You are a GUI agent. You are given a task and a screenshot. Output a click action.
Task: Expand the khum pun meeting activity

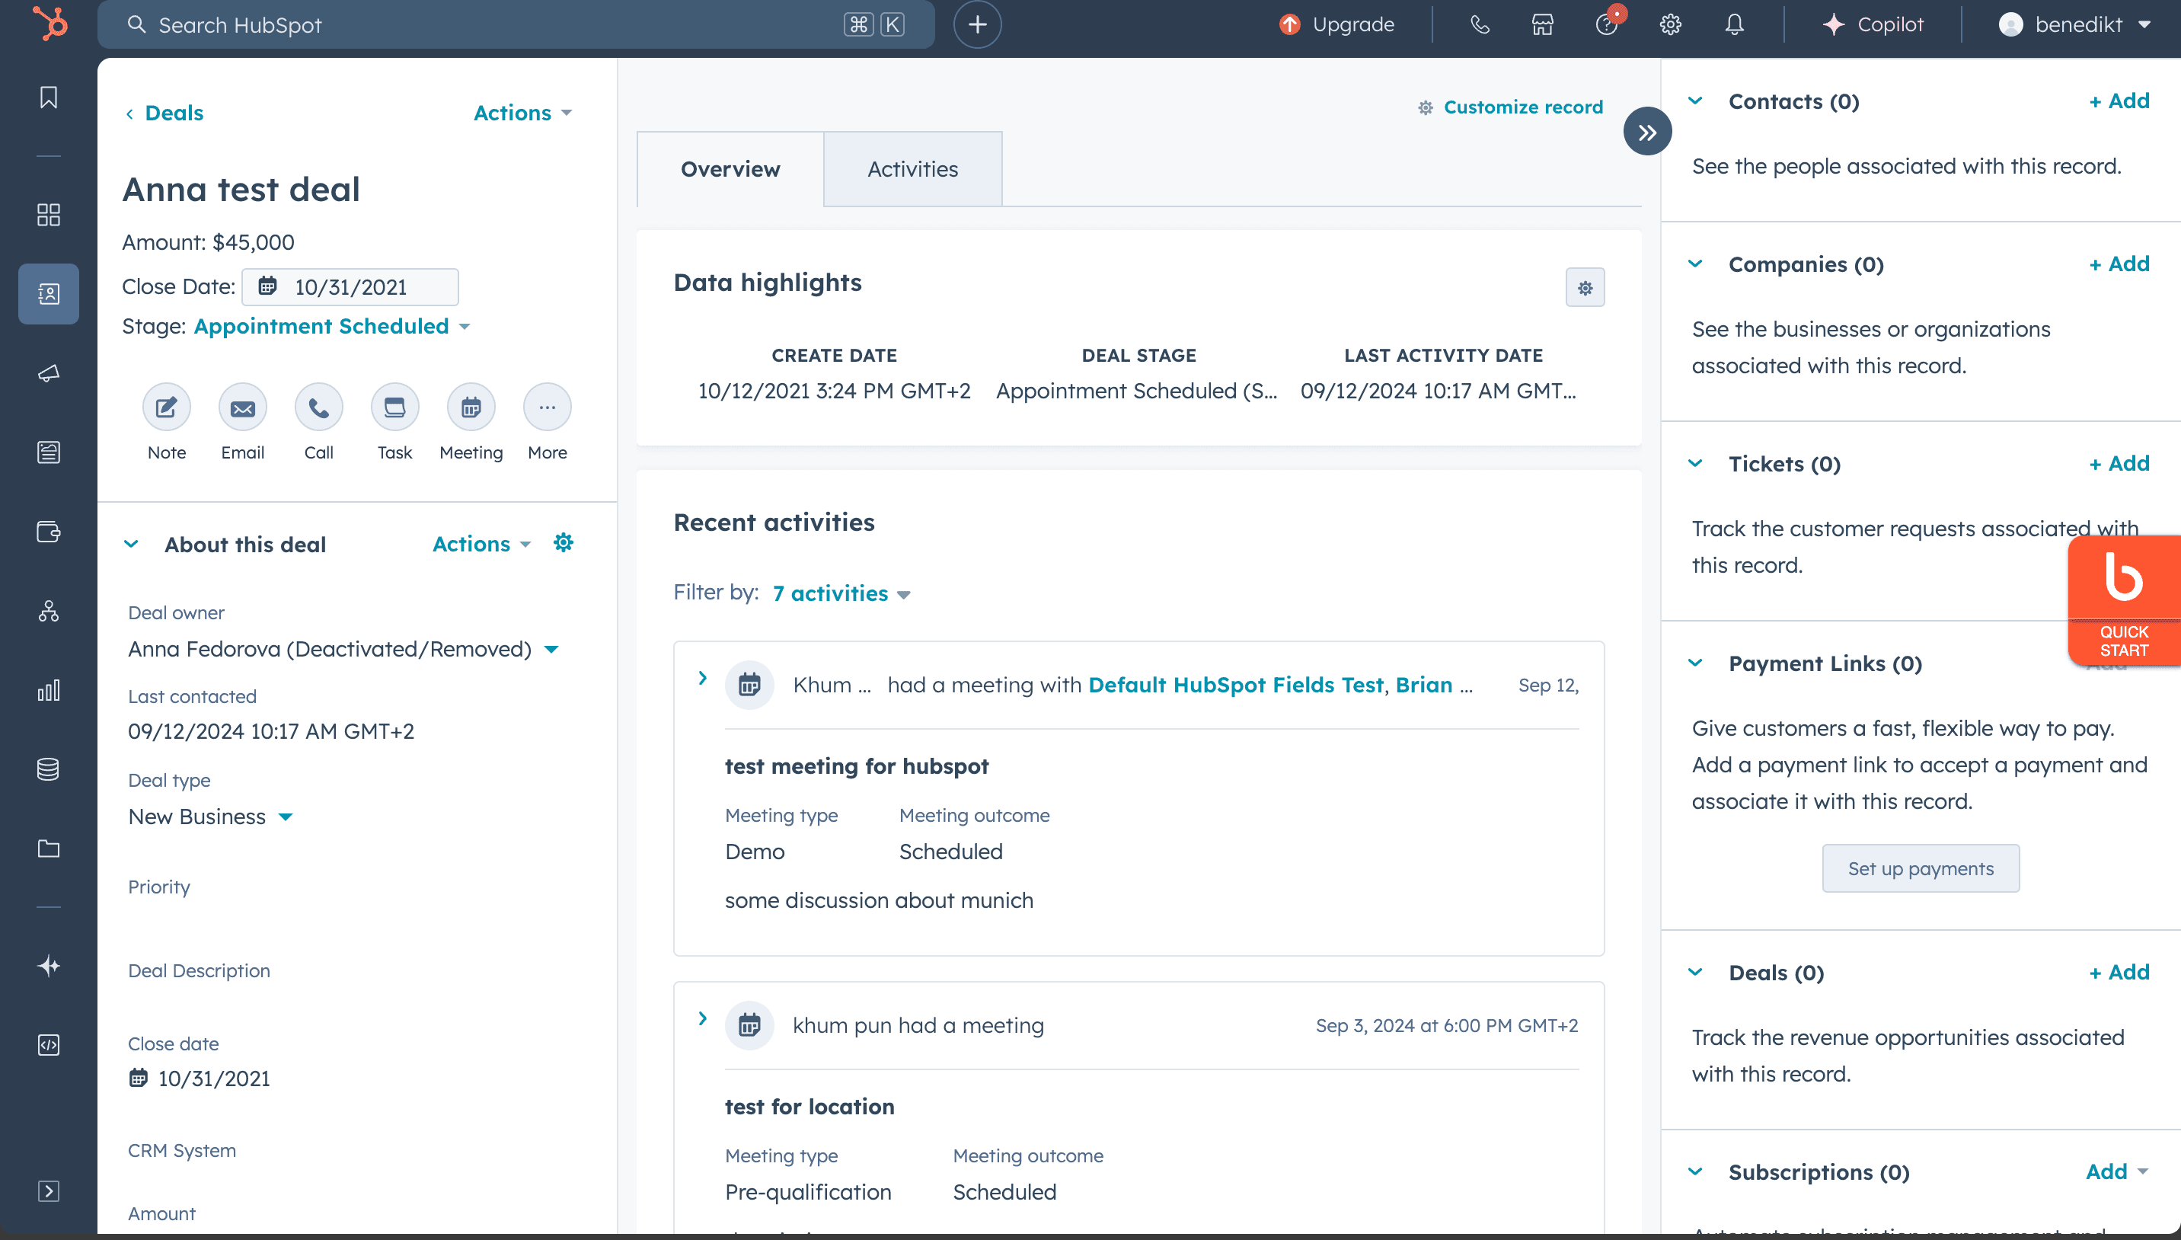click(702, 1018)
